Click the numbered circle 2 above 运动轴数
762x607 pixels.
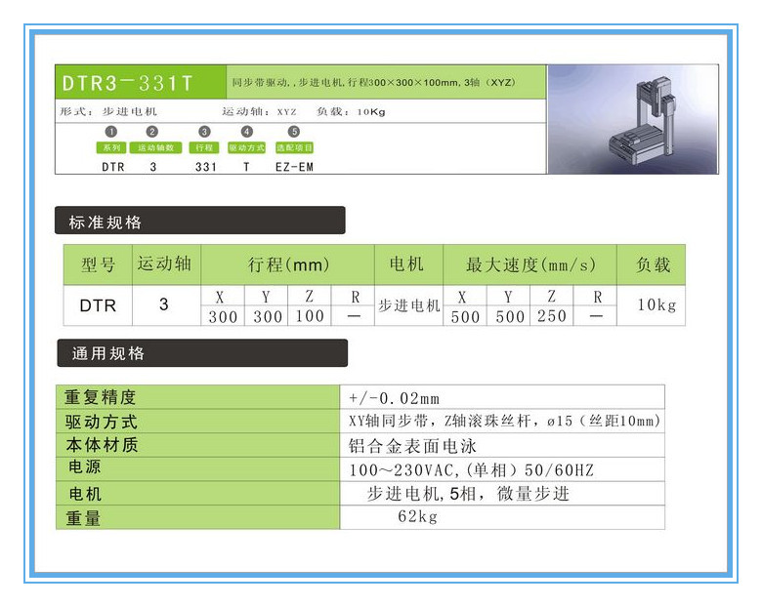click(151, 132)
